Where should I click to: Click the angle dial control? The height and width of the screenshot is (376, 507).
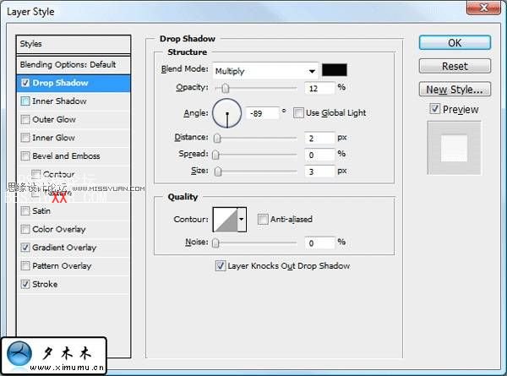pos(226,112)
